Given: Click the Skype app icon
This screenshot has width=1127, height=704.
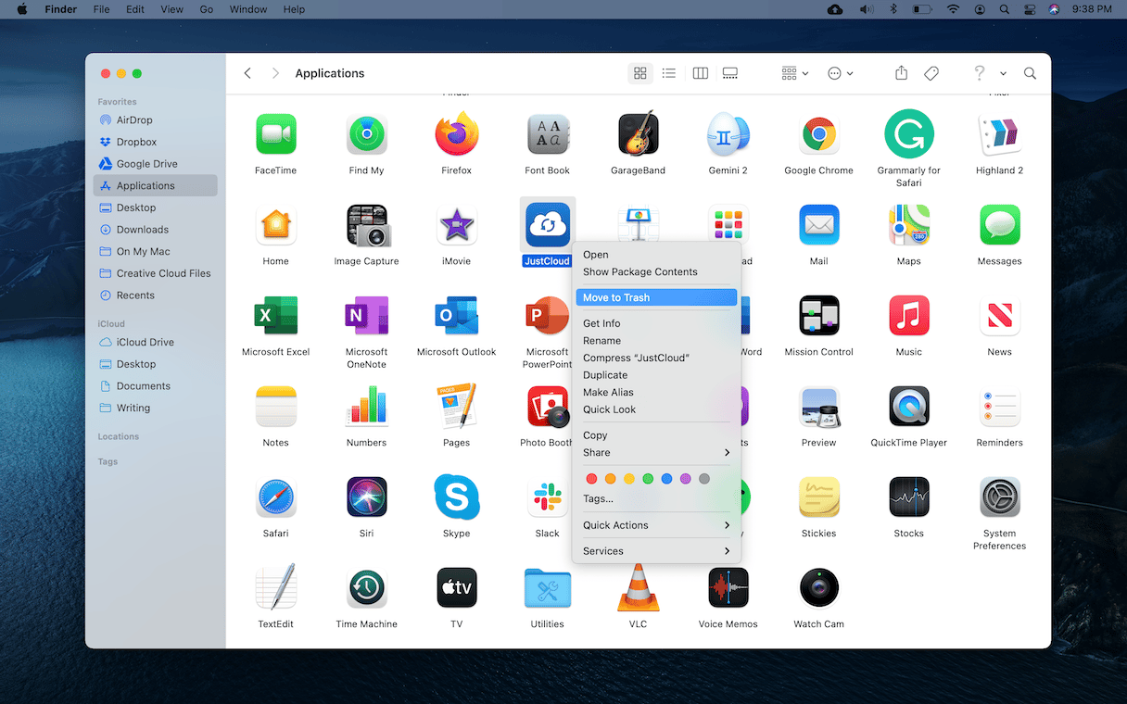Looking at the screenshot, I should pos(456,497).
